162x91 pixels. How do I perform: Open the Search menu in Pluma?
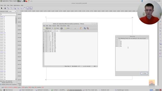coord(54,26)
